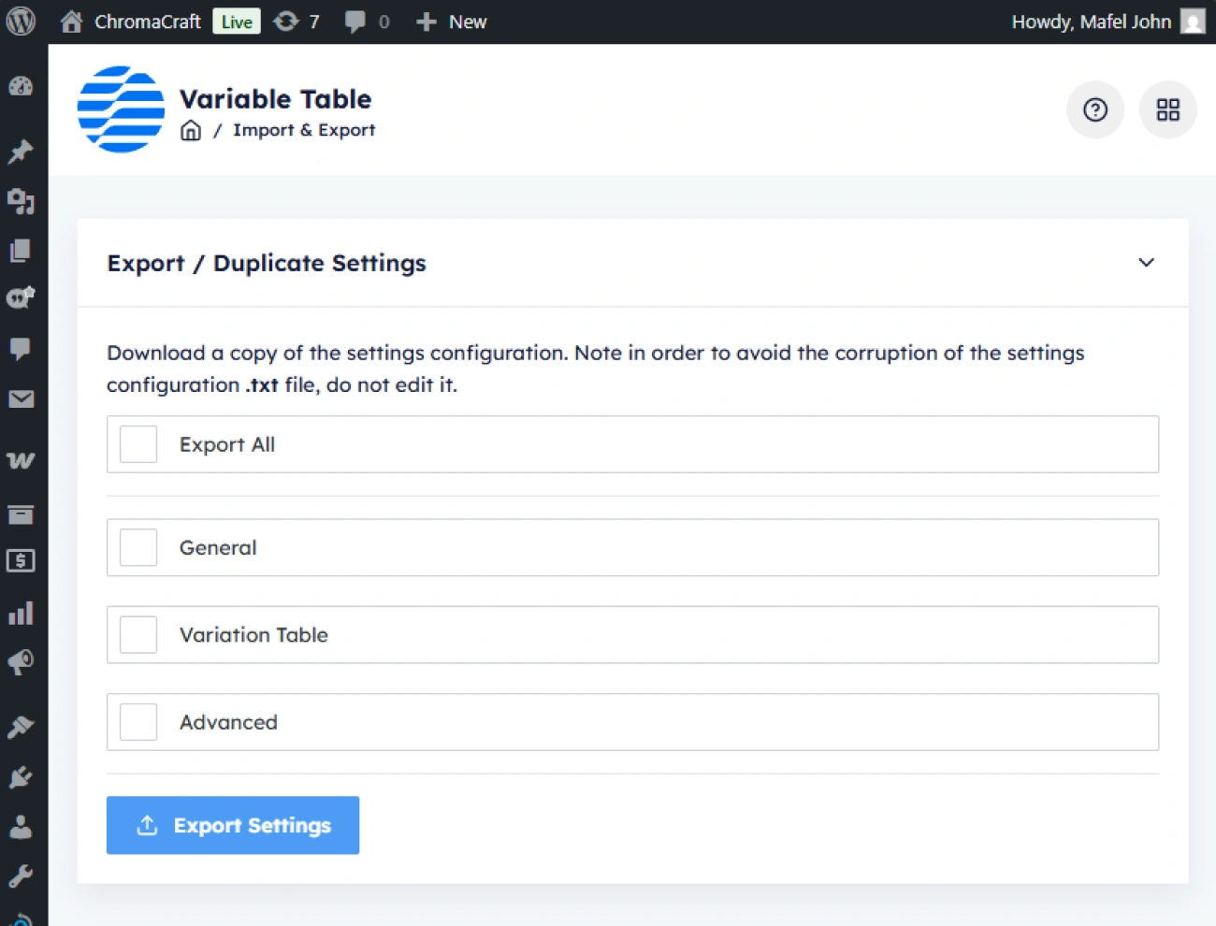Open Plugins from the sidebar

pyautogui.click(x=21, y=777)
